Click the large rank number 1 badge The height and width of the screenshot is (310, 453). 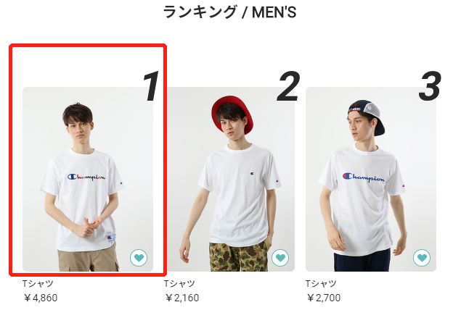point(152,86)
